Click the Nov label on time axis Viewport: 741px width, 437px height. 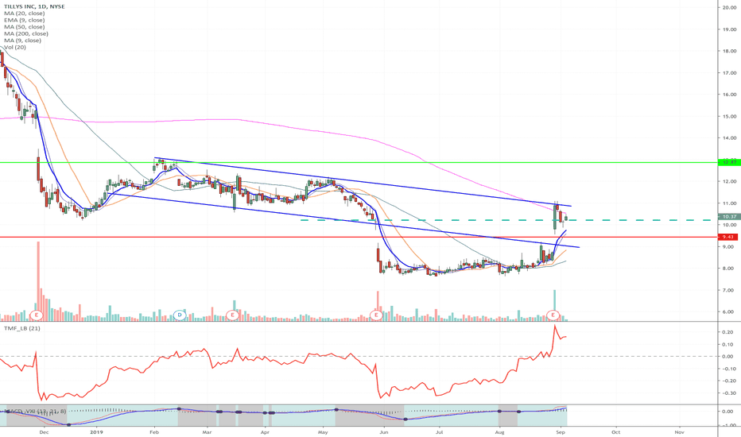pyautogui.click(x=679, y=431)
